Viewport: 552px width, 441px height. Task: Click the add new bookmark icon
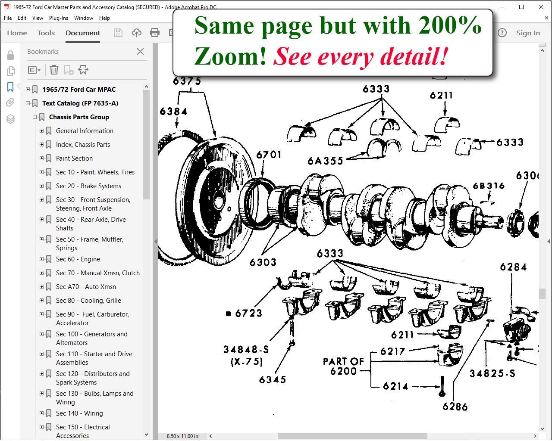(x=69, y=70)
